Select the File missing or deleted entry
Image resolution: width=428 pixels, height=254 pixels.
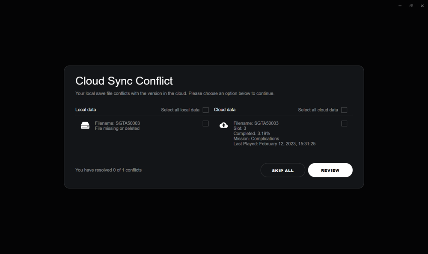coord(117,128)
